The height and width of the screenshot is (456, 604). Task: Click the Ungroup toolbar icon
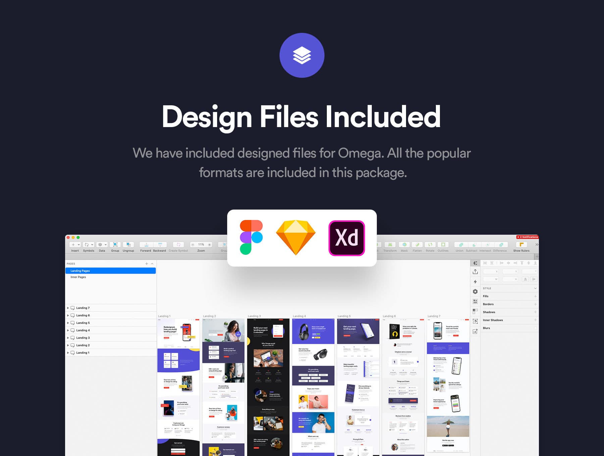(x=129, y=245)
